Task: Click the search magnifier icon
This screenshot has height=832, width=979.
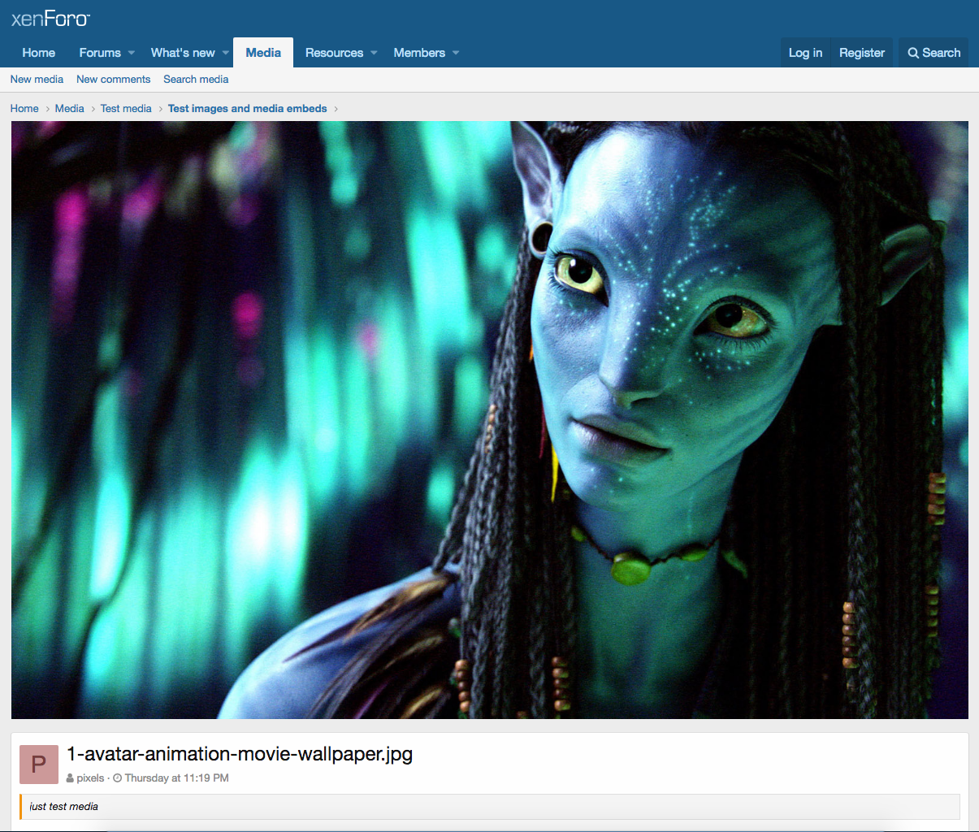Action: 913,53
